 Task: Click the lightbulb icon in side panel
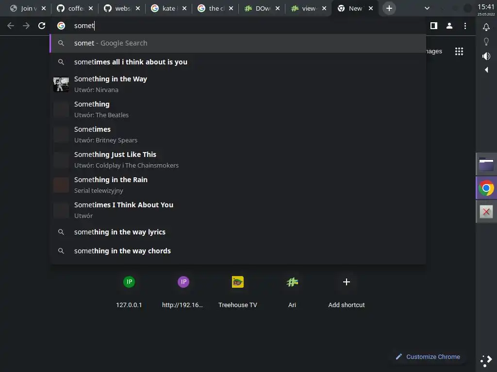click(486, 42)
